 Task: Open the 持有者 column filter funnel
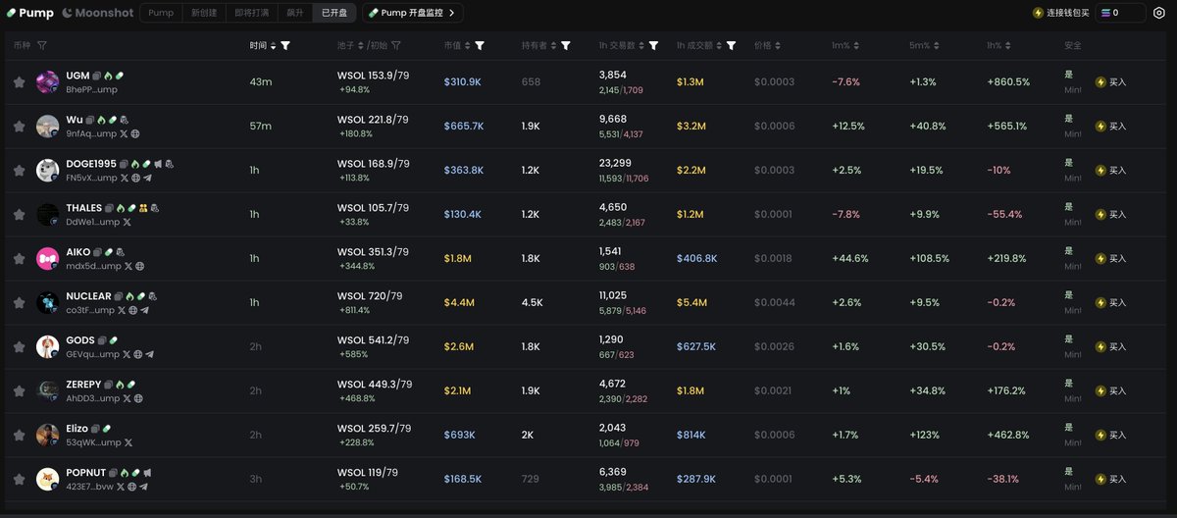click(x=566, y=45)
